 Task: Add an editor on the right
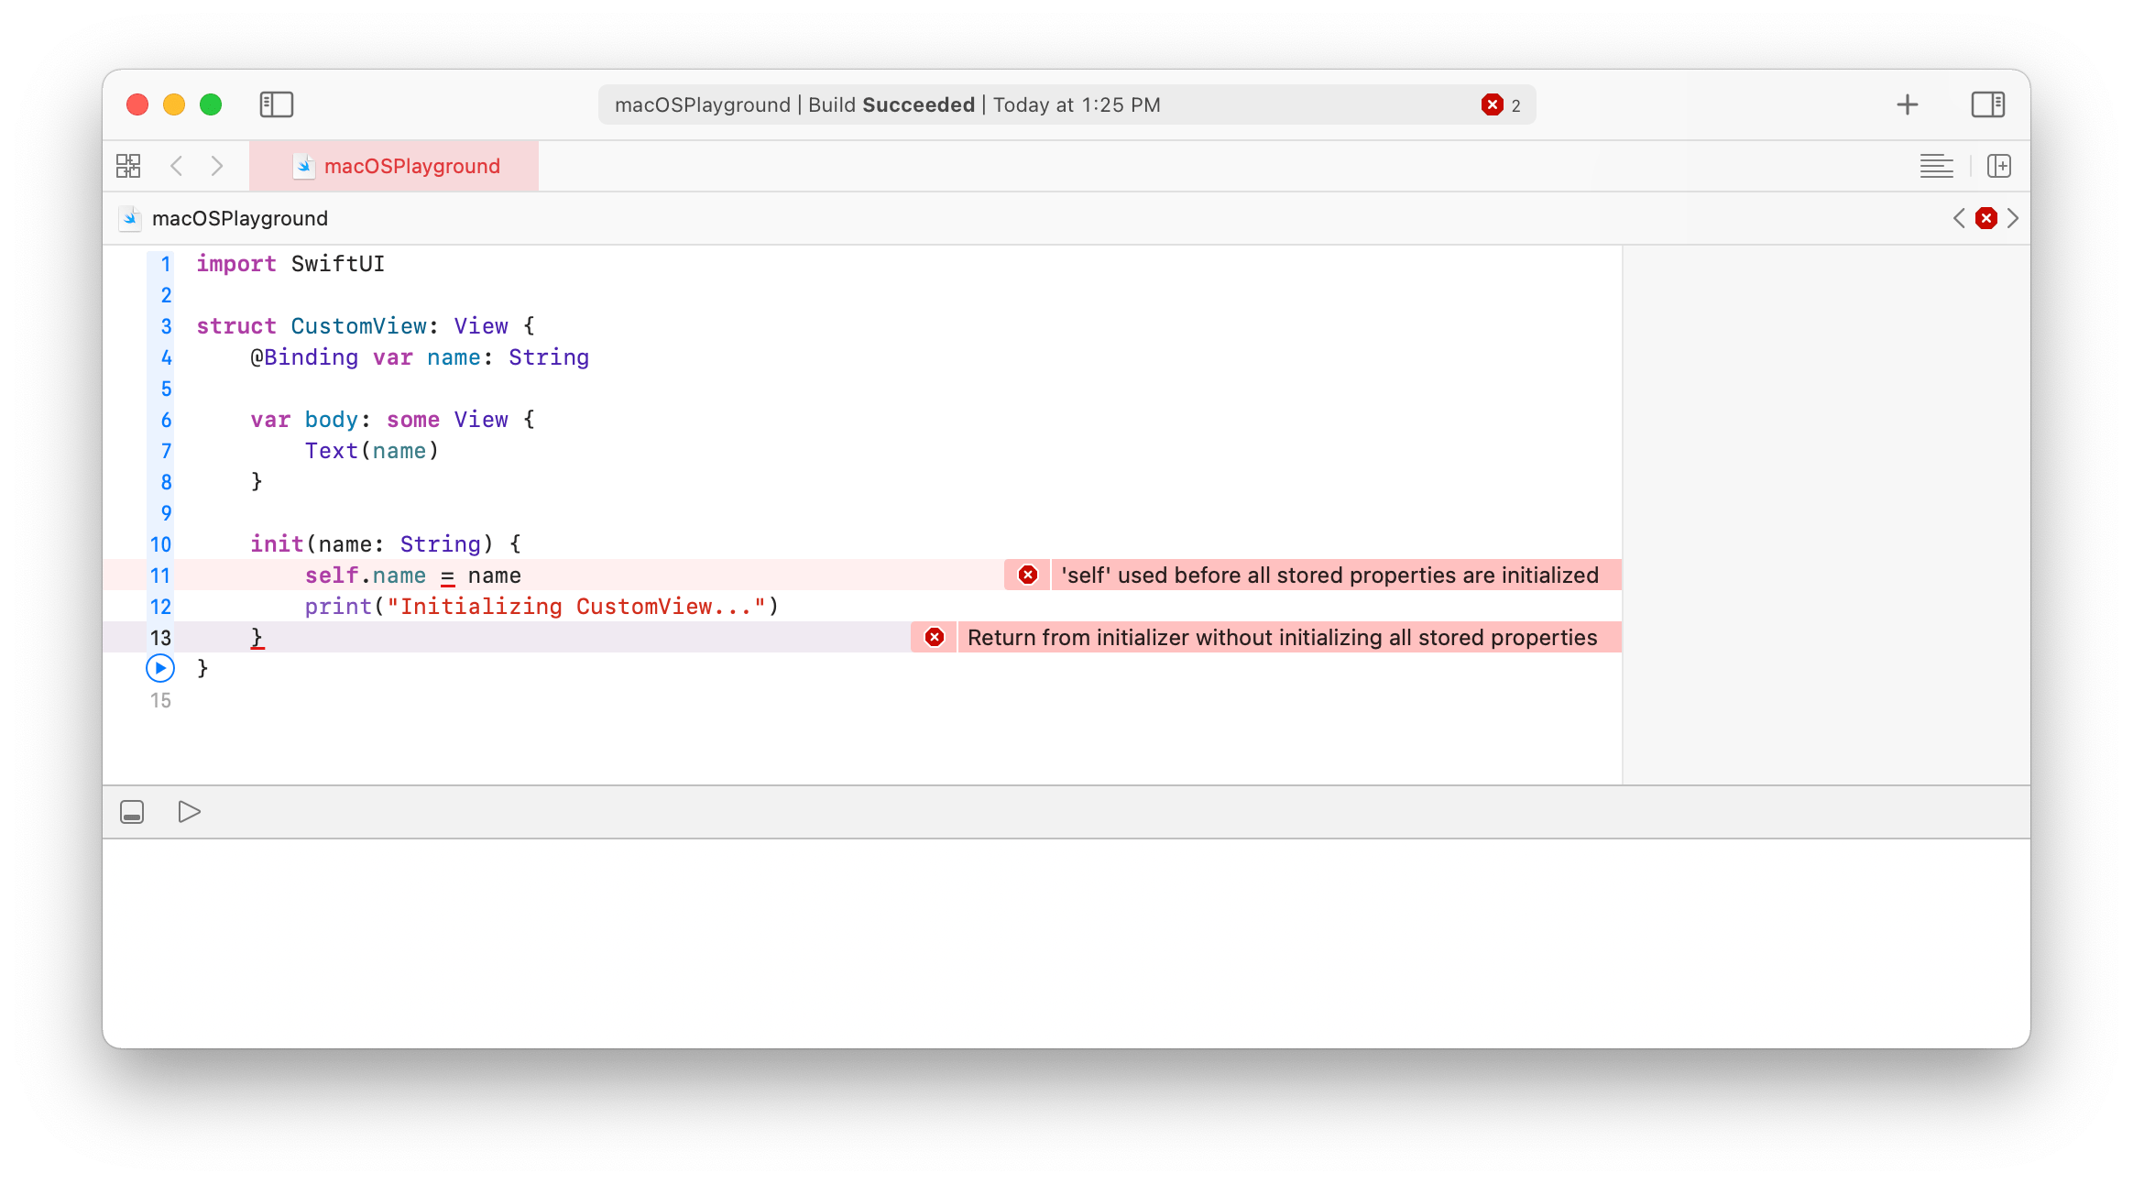(x=1998, y=166)
